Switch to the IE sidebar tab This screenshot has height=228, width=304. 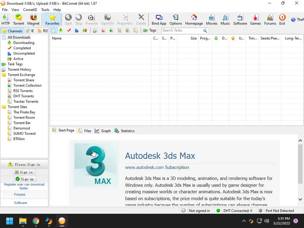click(x=30, y=31)
